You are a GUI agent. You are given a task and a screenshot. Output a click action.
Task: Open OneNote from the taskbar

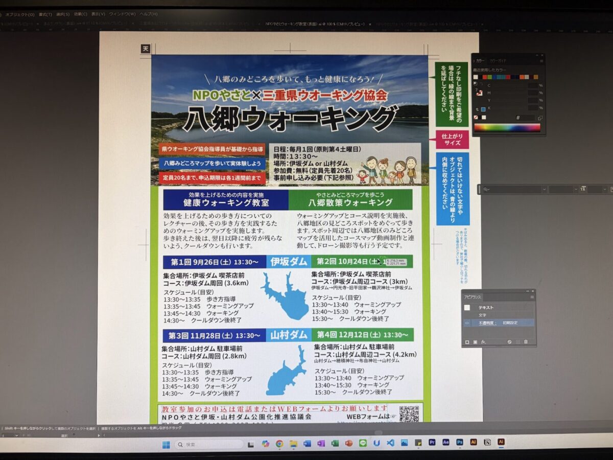[321, 445]
